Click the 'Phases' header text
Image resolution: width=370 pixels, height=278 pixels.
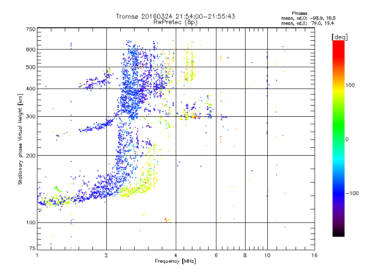(x=299, y=13)
